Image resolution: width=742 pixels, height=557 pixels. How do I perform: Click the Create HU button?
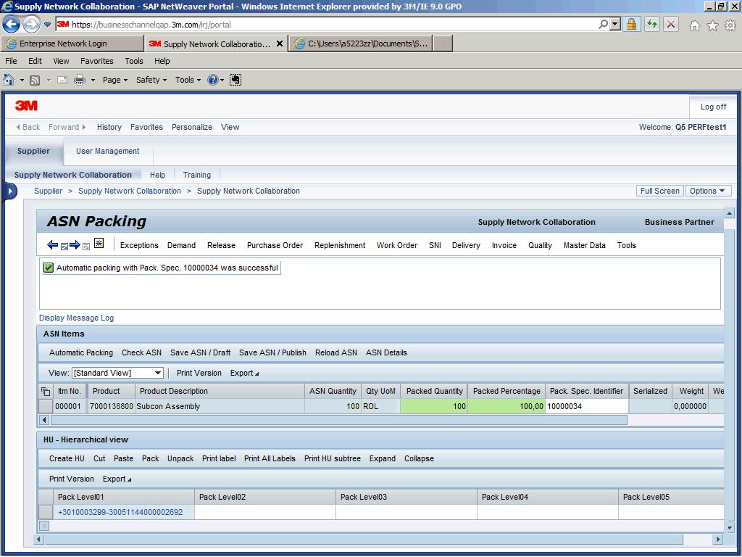point(67,458)
